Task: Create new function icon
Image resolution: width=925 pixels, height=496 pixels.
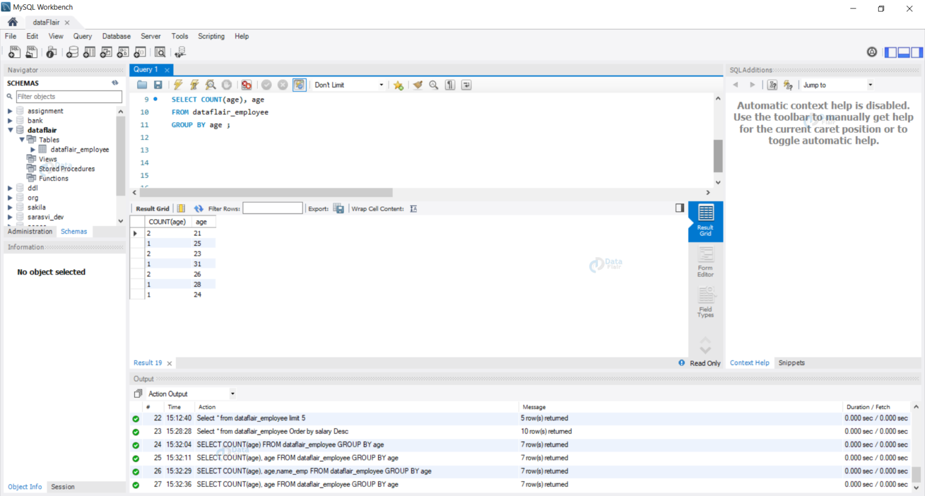Action: (x=140, y=52)
